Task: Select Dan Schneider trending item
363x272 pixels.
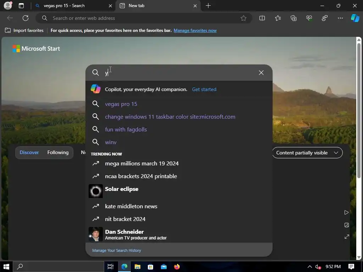Action: (x=179, y=234)
